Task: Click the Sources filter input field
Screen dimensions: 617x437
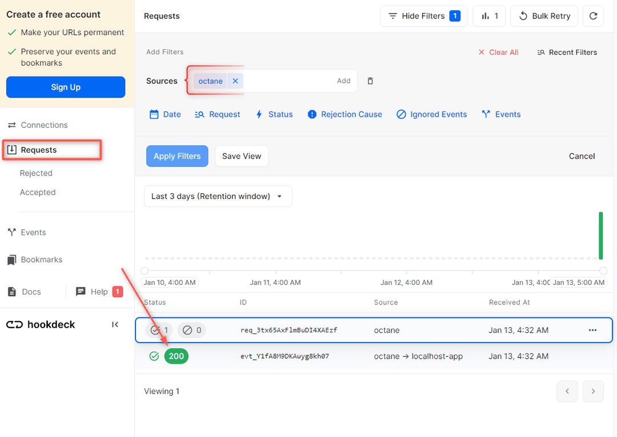Action: 289,81
